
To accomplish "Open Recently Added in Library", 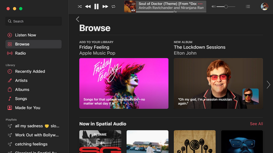I will (x=33, y=71).
